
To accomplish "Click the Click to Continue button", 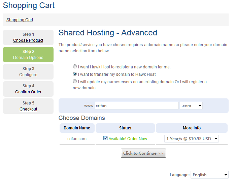I will (143, 153).
